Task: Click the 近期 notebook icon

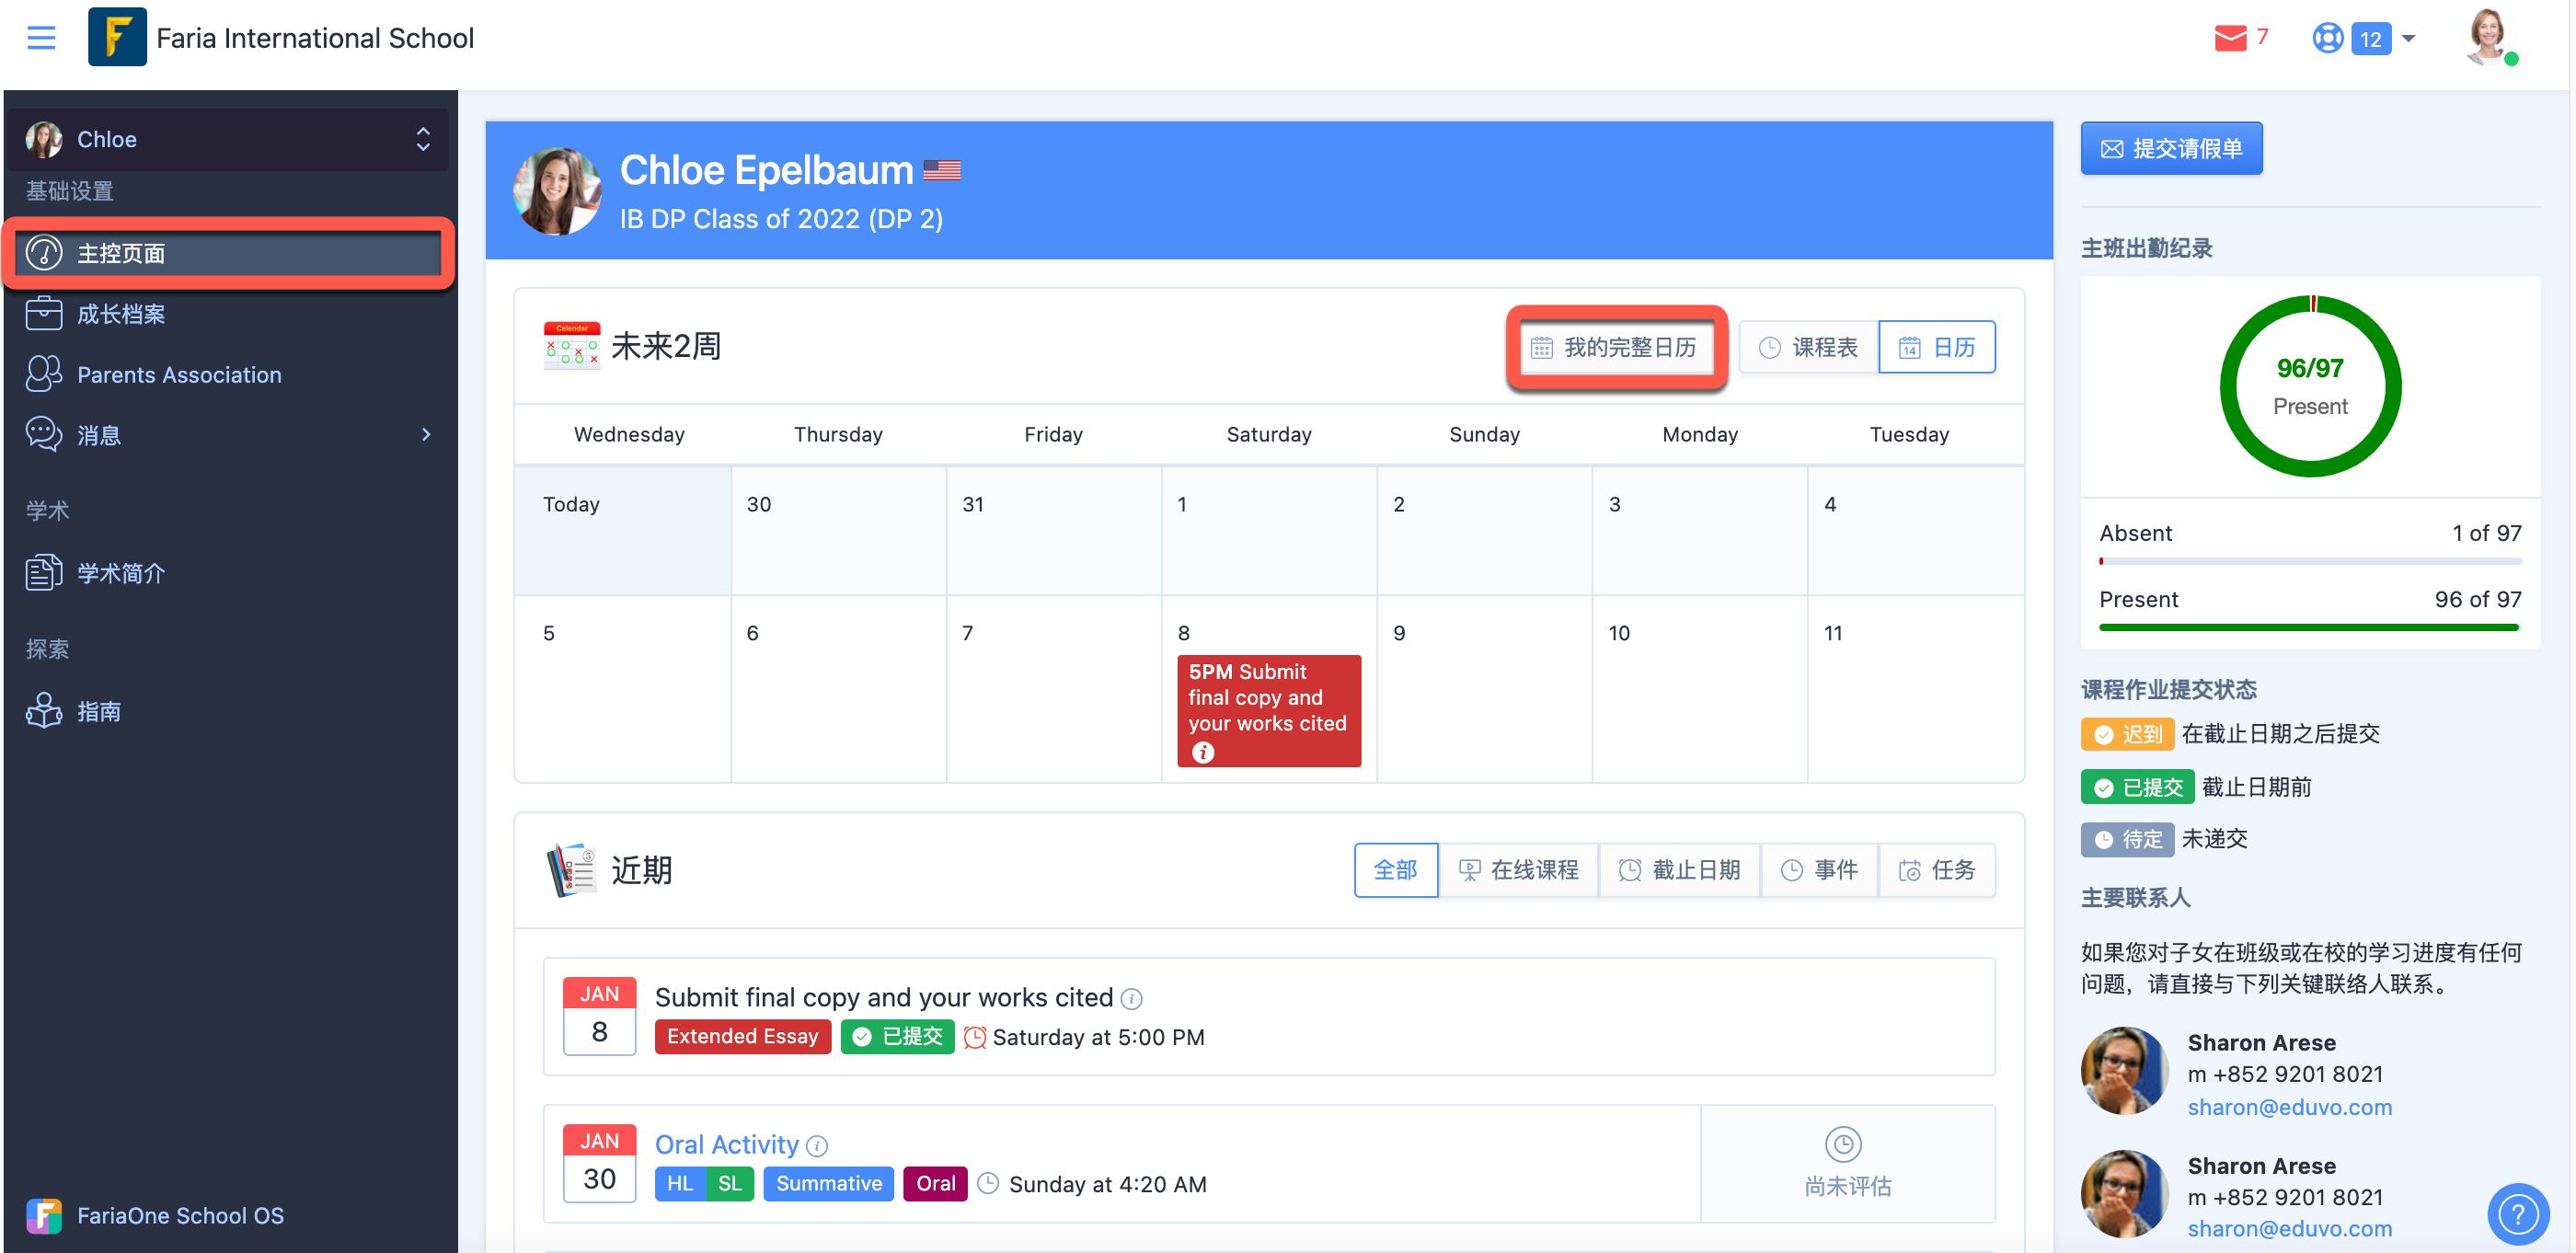Action: pyautogui.click(x=571, y=870)
